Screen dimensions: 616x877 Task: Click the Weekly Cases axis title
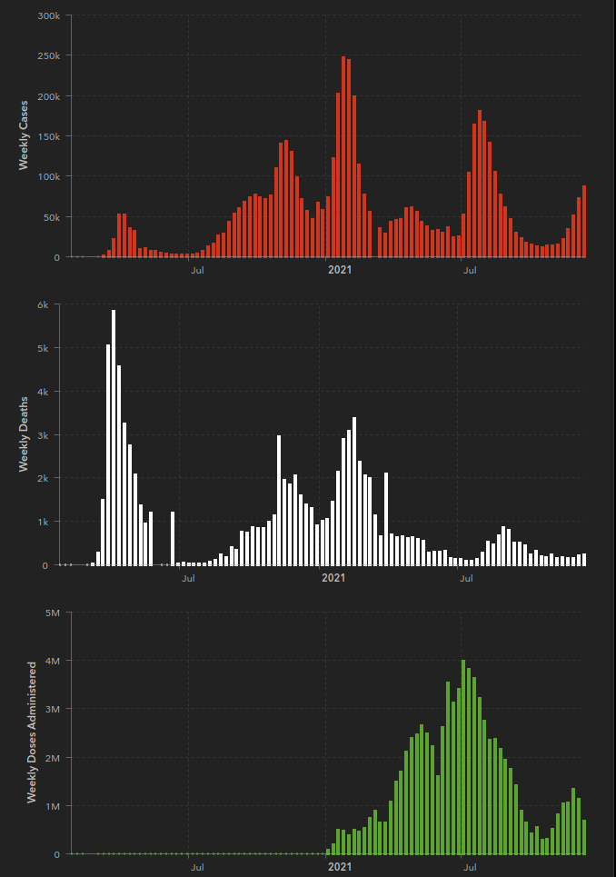[x=25, y=137]
